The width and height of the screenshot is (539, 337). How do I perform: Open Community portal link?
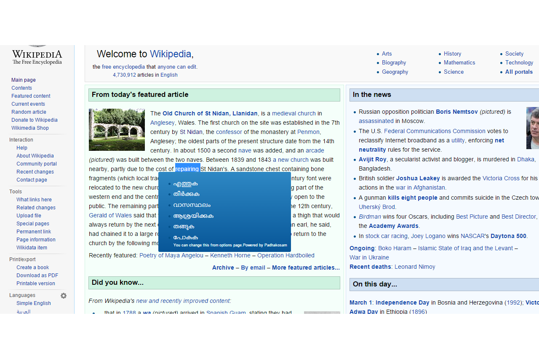tap(37, 164)
